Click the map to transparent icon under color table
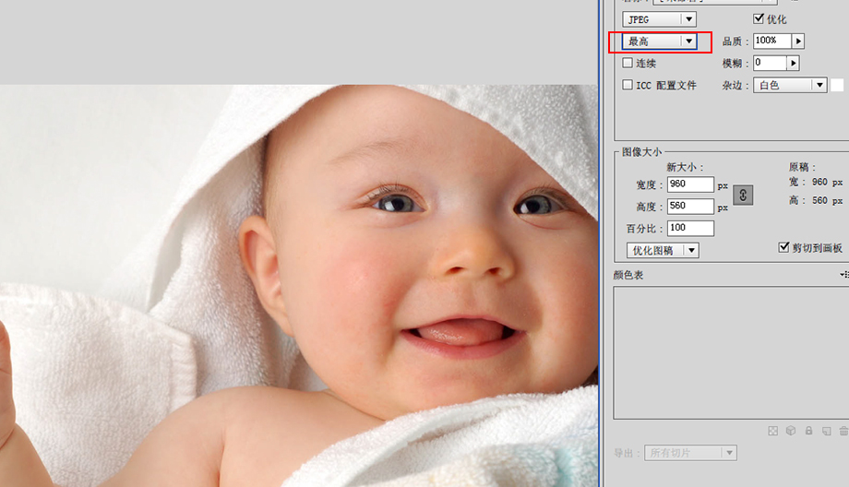849x487 pixels. 772,431
